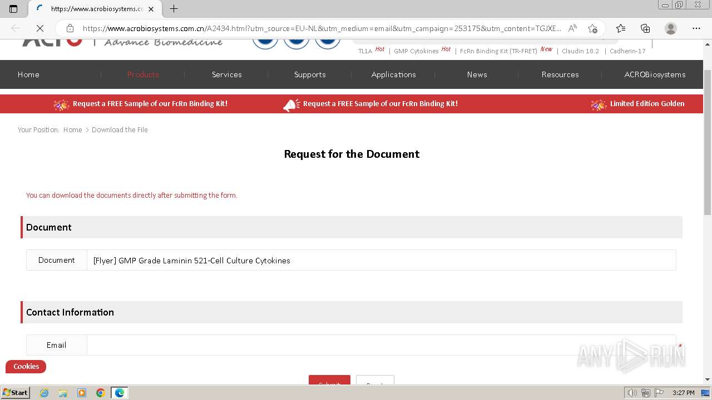Open volume control in the system tray

(632, 393)
